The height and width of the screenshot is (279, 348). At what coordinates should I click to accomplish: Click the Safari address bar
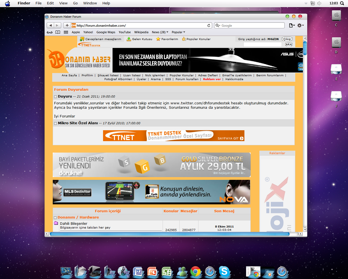(x=141, y=25)
